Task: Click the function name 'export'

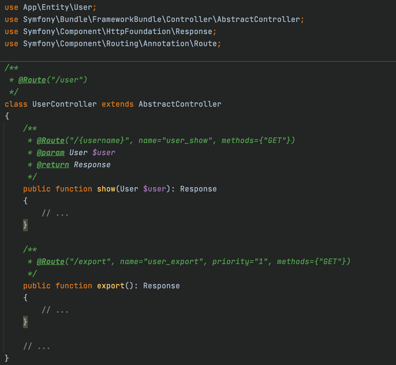Action: (x=111, y=286)
